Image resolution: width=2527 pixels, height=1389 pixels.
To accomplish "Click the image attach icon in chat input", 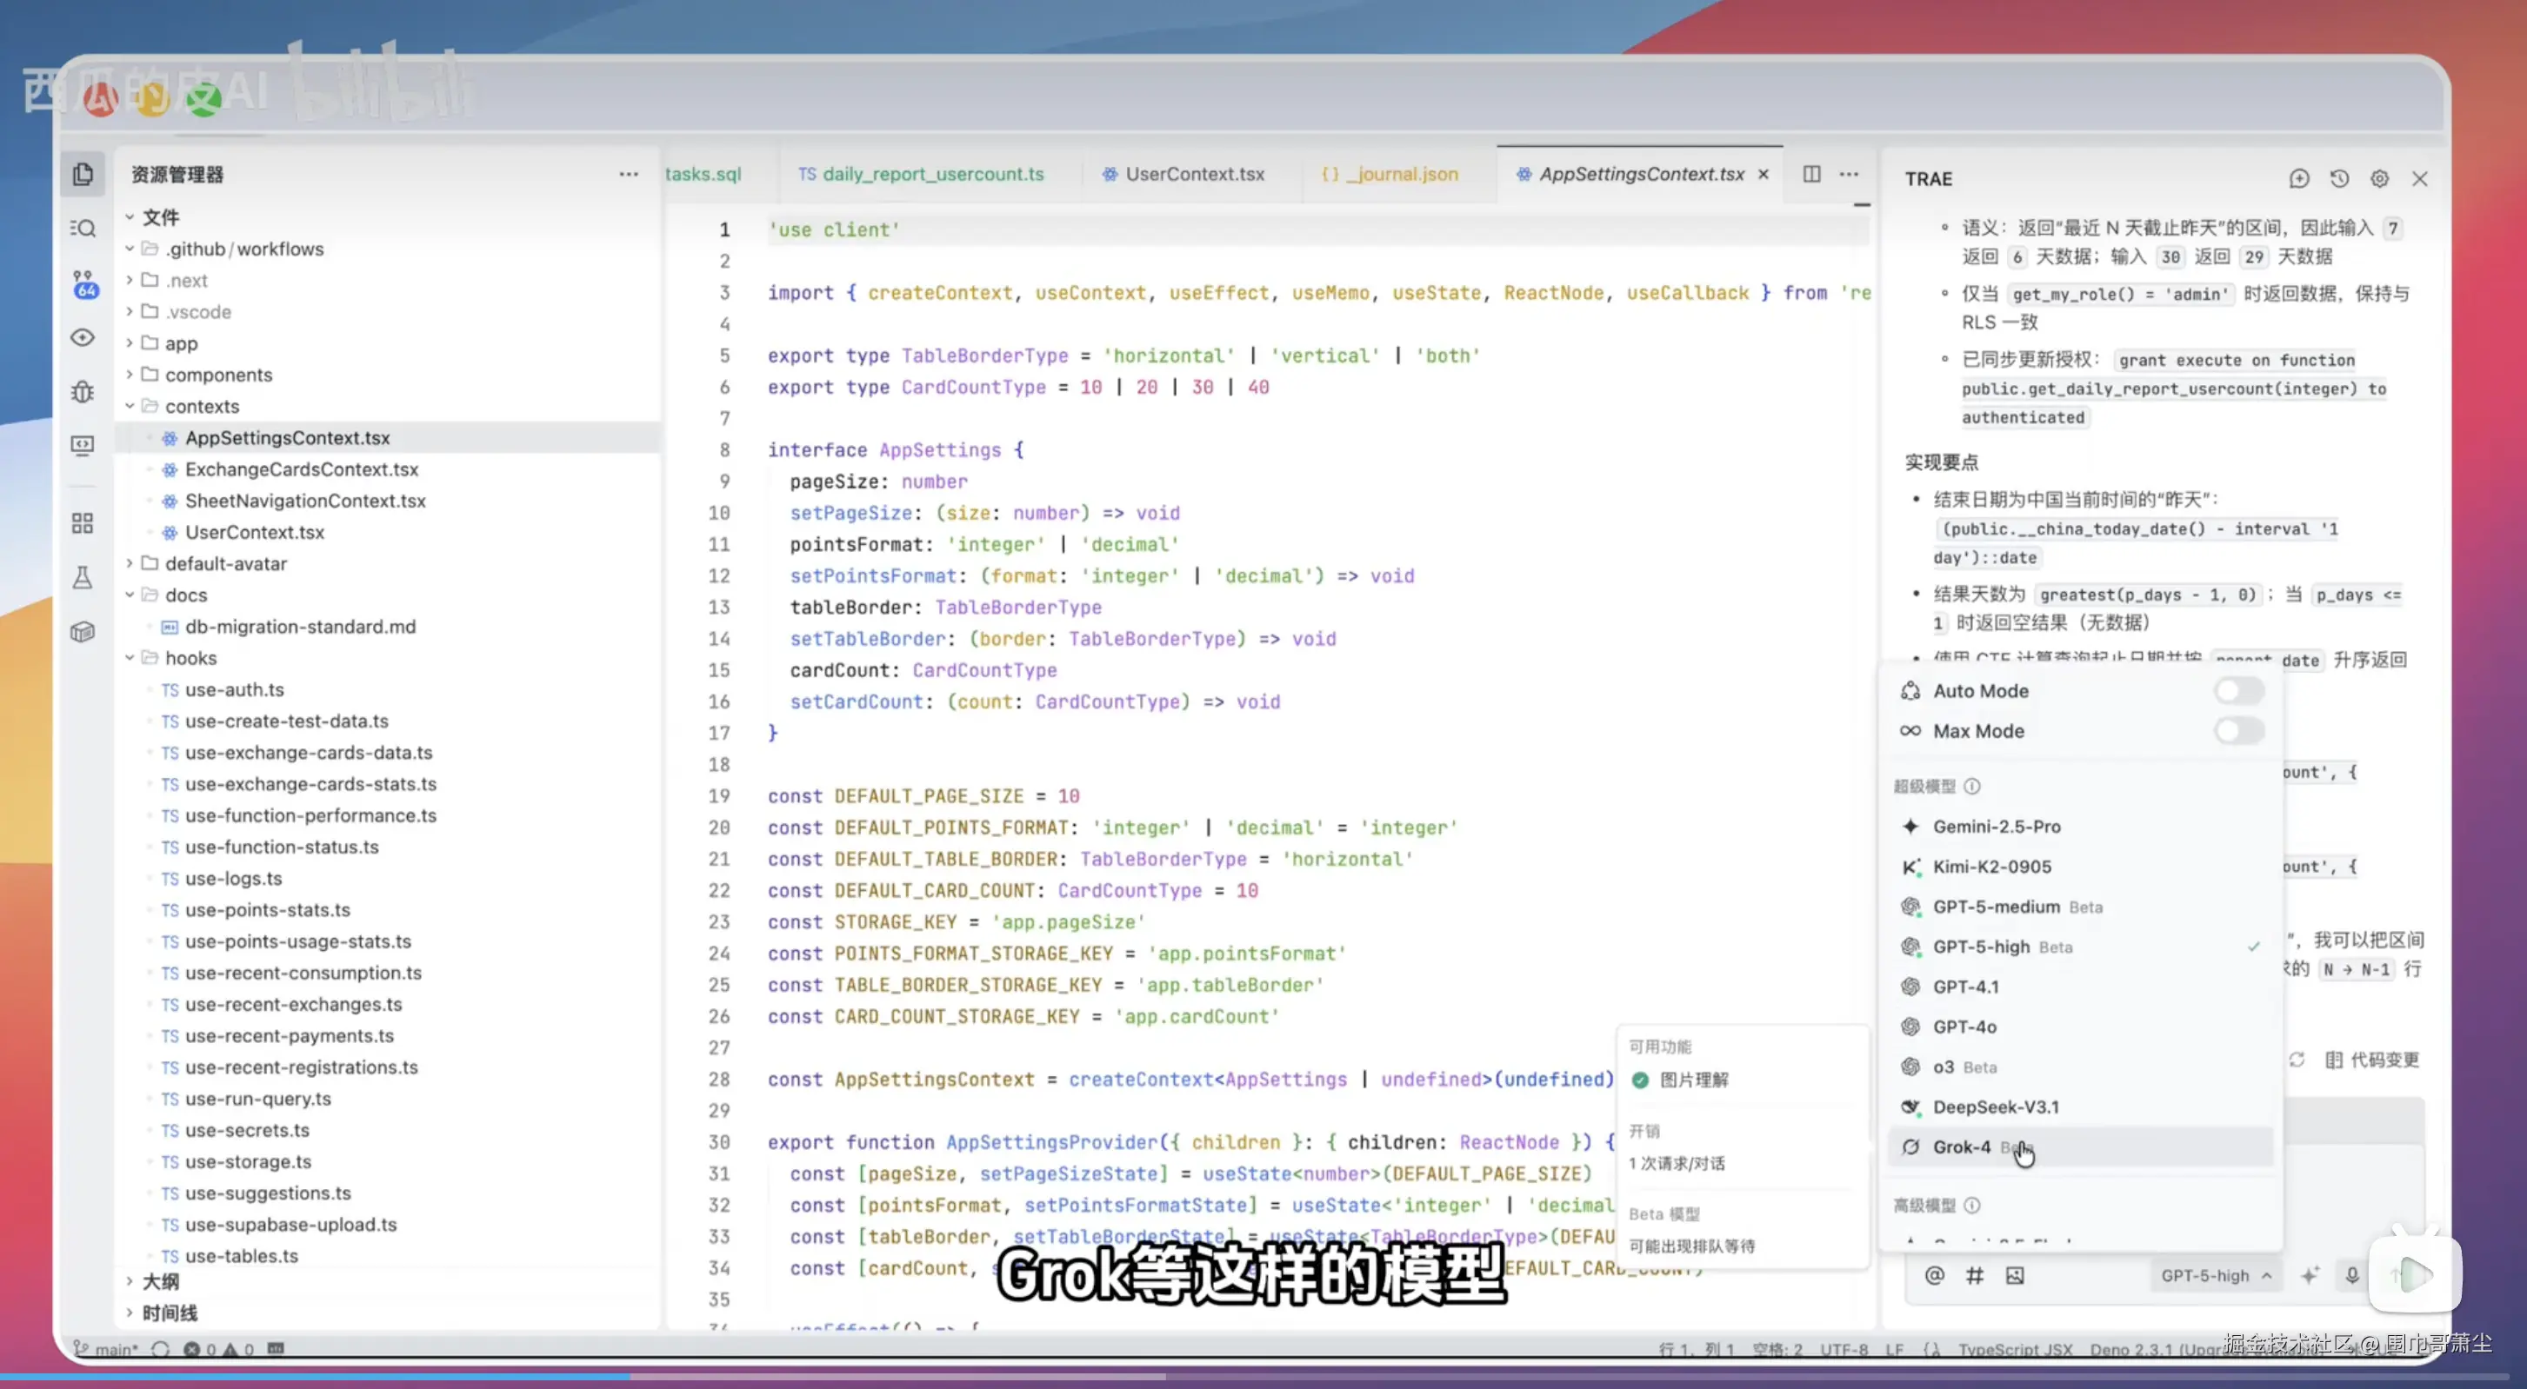I will coord(2015,1275).
